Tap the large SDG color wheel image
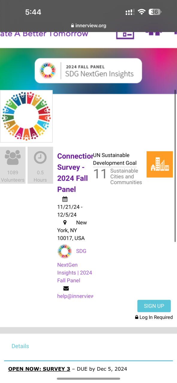 (26, 116)
